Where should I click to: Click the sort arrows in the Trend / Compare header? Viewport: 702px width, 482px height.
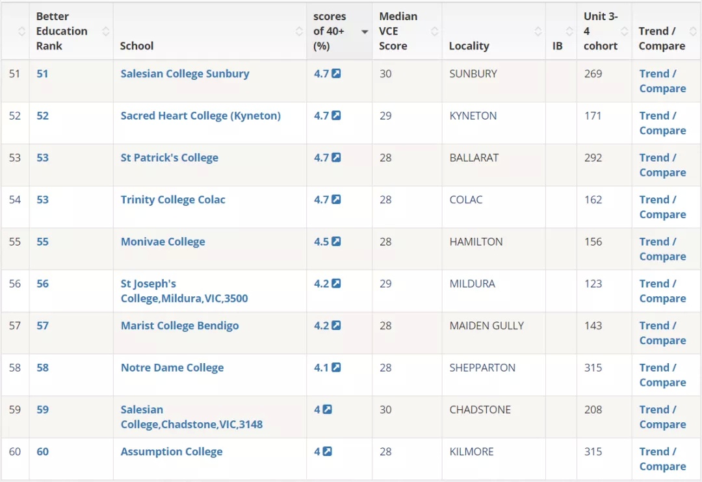(693, 31)
